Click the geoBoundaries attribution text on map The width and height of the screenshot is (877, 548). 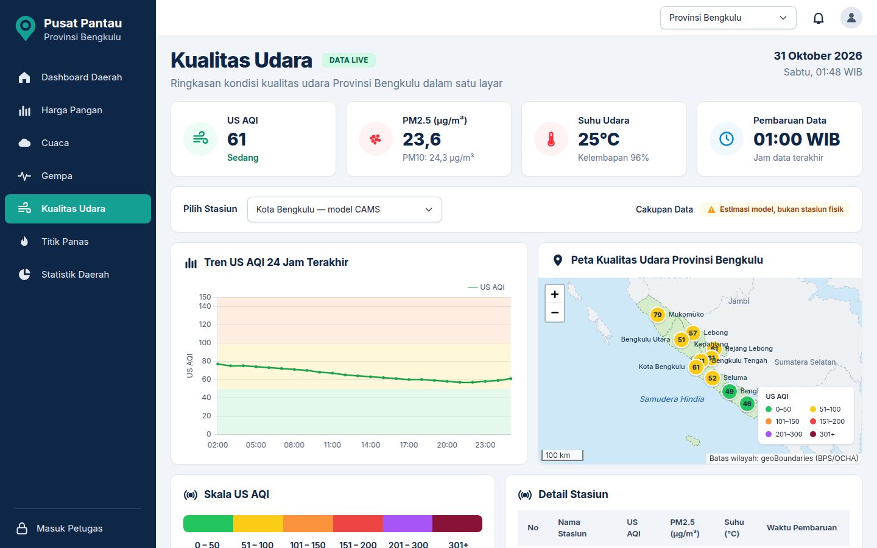[784, 458]
